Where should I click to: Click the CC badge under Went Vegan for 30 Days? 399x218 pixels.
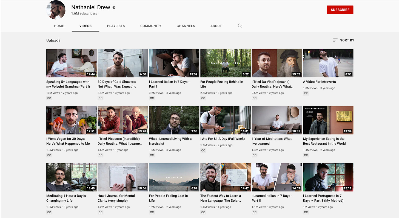pyautogui.click(x=49, y=155)
